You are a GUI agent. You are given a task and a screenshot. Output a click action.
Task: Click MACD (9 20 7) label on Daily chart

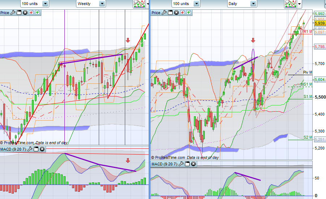tap(165, 164)
